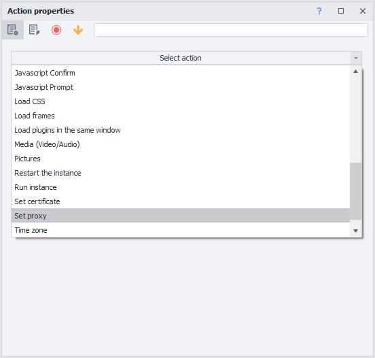Click the red record button icon
The image size is (375, 358).
tap(56, 30)
